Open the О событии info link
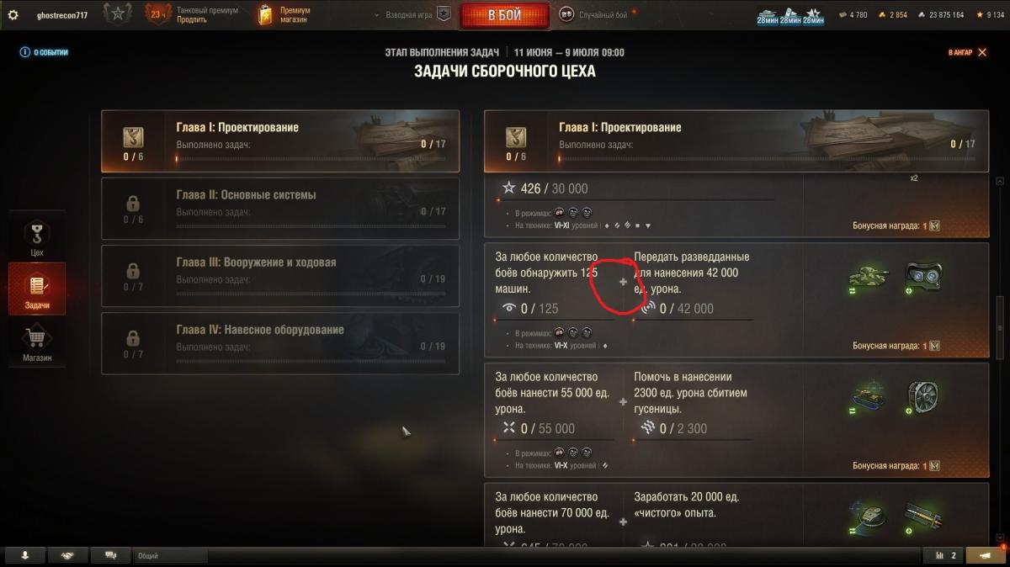Viewport: 1010px width, 567px height. (x=44, y=52)
